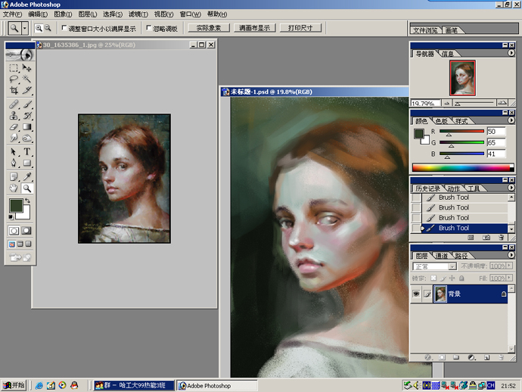Viewport: 522px width, 392px height.
Task: Select the Rectangular Marquee tool
Action: [x=14, y=68]
